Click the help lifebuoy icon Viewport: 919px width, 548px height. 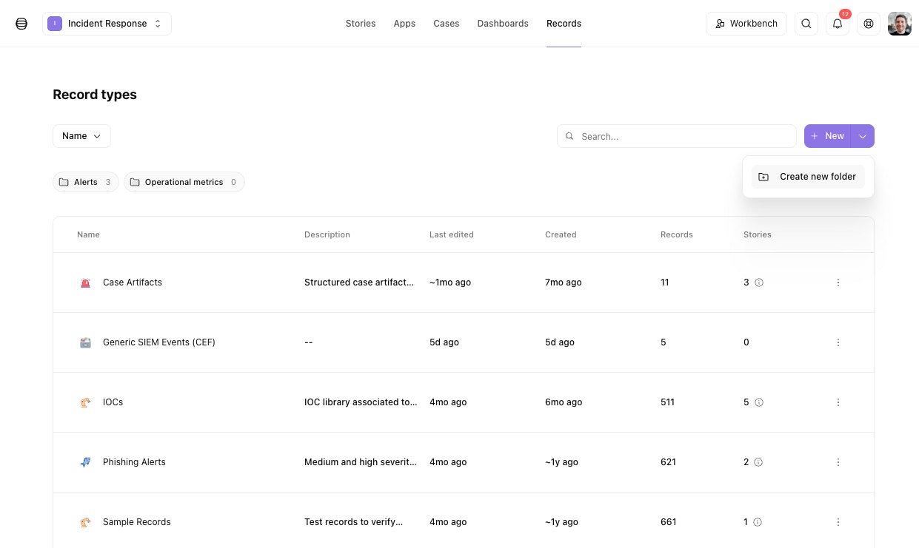click(x=869, y=24)
